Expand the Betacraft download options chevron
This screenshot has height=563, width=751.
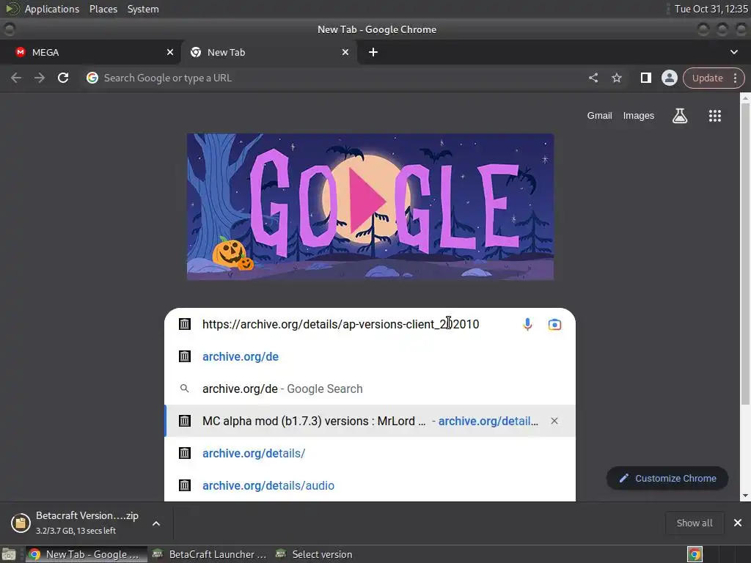156,523
